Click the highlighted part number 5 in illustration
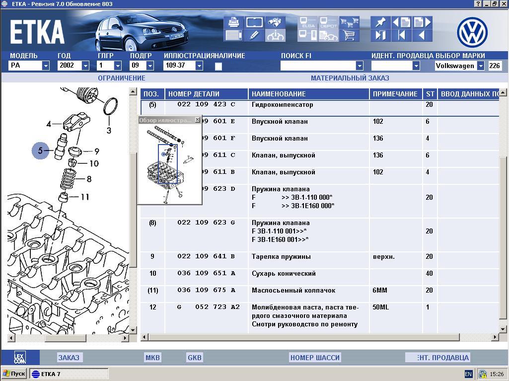The width and height of the screenshot is (509, 381). coord(40,151)
